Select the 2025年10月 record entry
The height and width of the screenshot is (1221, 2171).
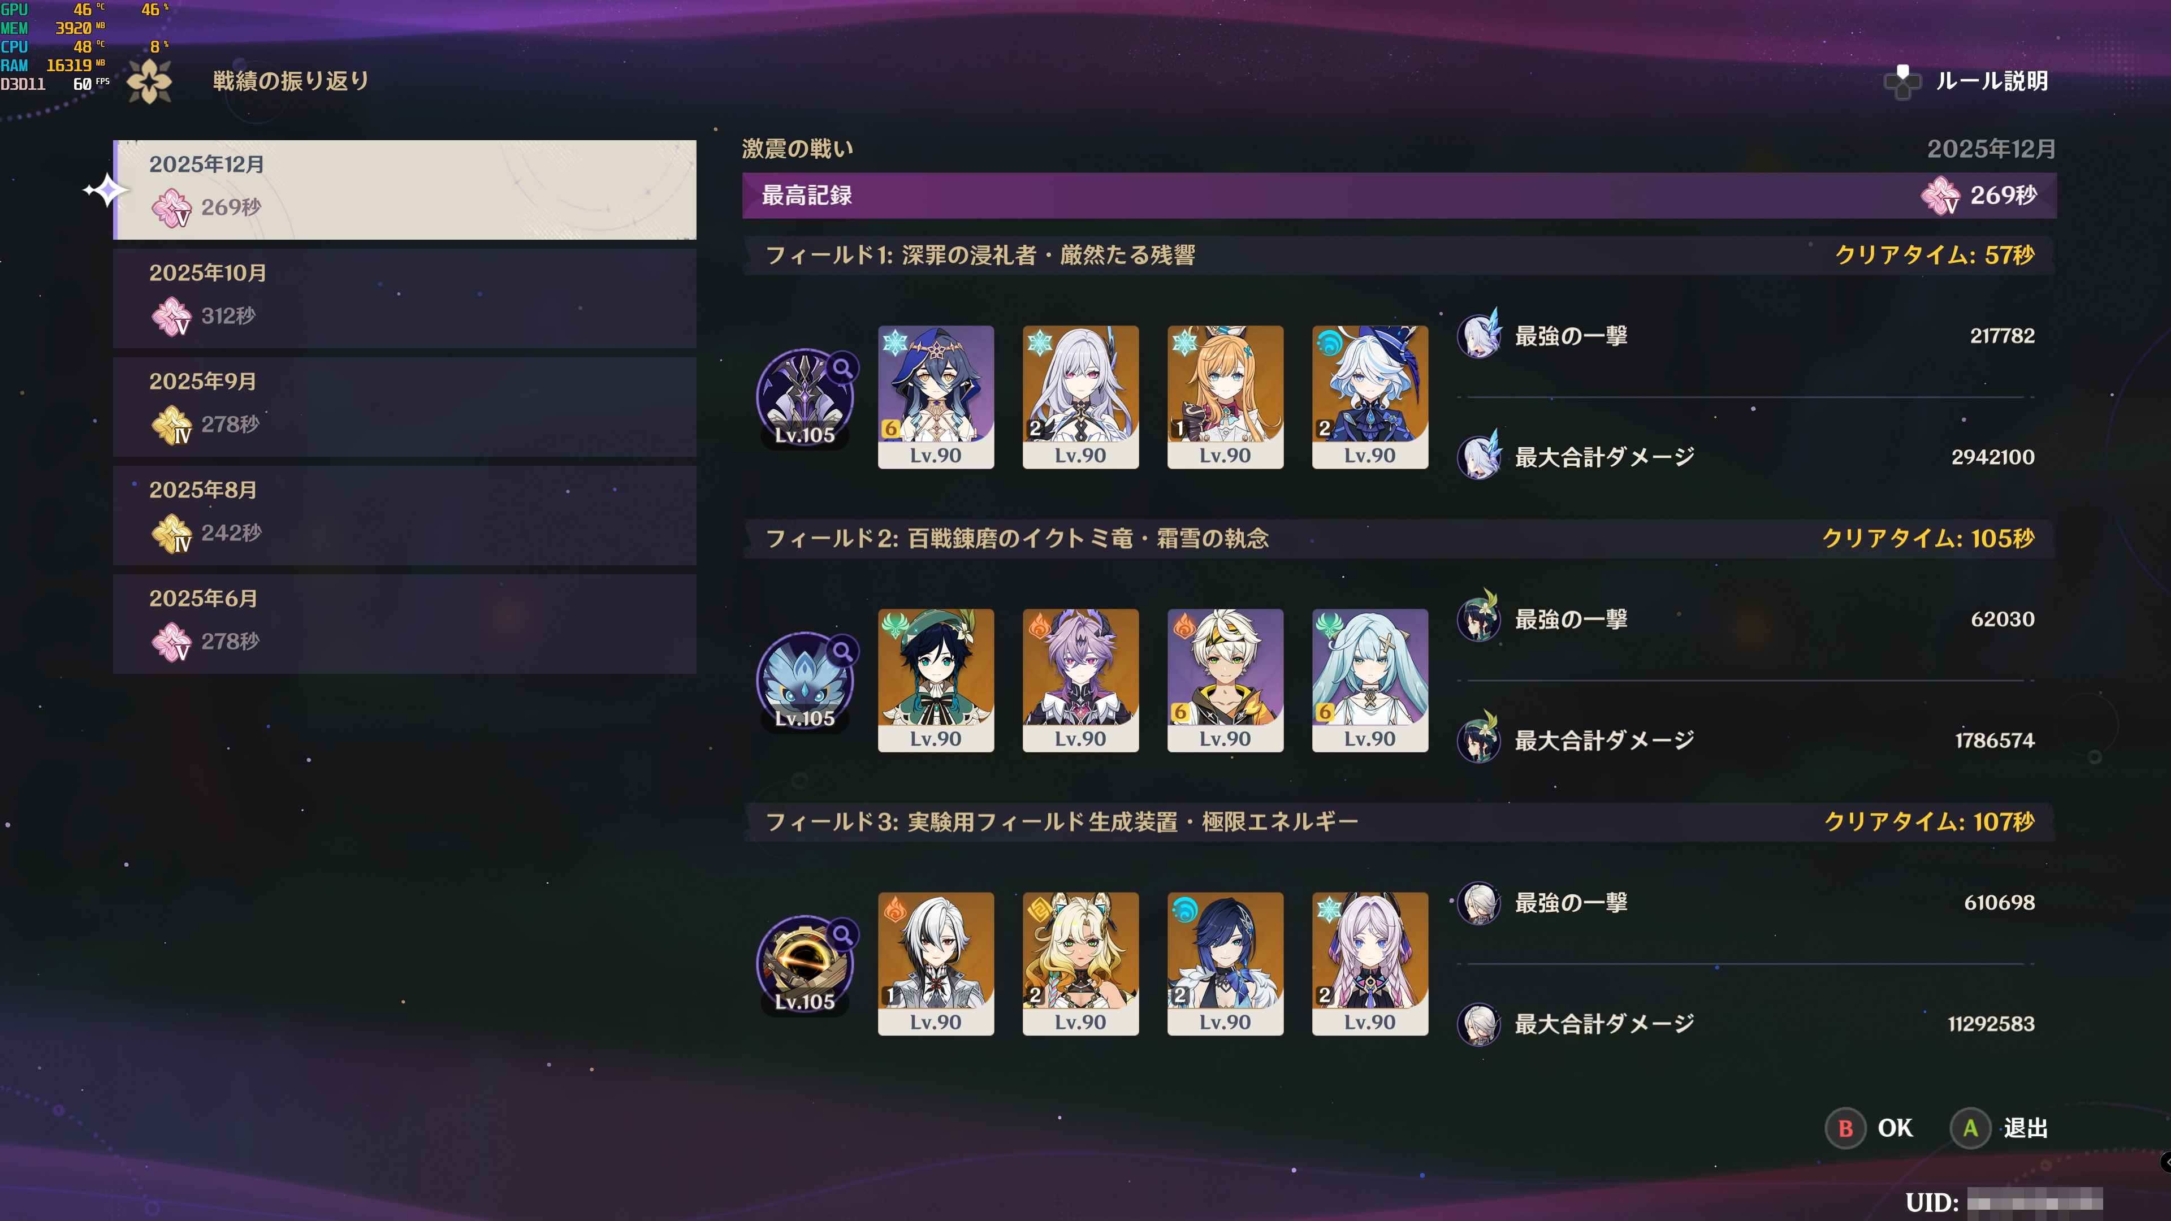click(x=405, y=297)
